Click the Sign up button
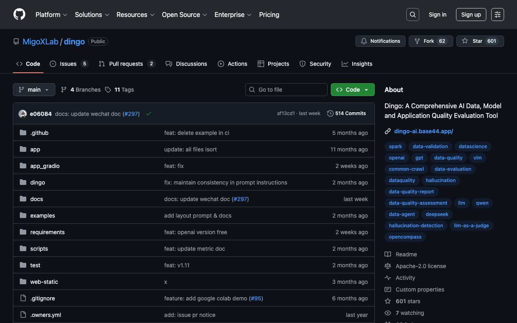The image size is (517, 323). [471, 15]
